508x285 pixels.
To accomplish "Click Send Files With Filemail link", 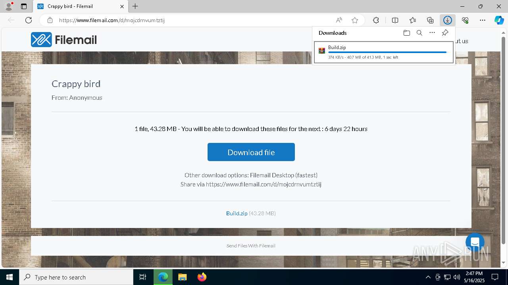I will 251,246.
